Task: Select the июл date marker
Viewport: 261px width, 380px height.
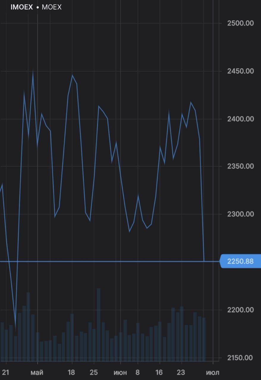Action: pyautogui.click(x=213, y=373)
